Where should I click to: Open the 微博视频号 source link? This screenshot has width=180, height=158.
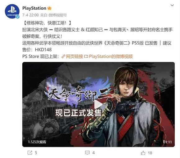[x=57, y=15]
